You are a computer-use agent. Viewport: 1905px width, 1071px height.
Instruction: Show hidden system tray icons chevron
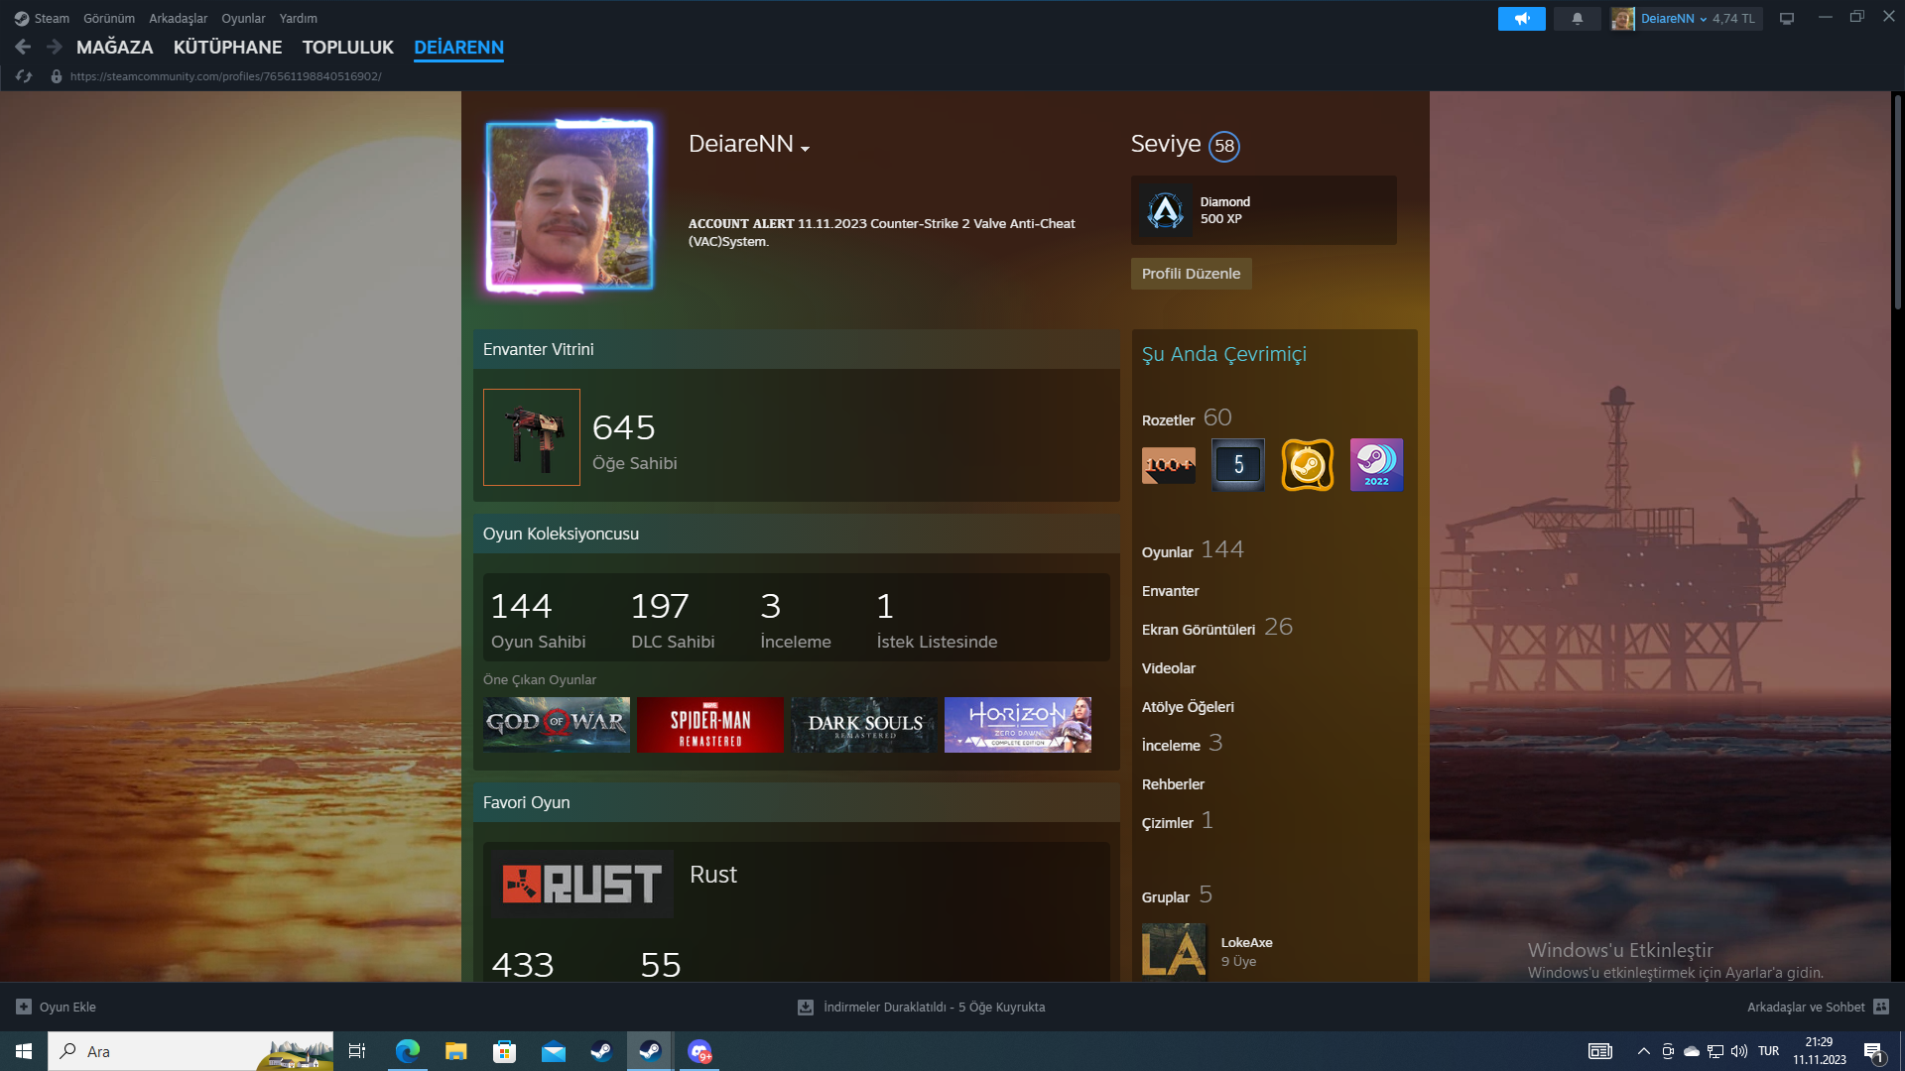click(1643, 1051)
